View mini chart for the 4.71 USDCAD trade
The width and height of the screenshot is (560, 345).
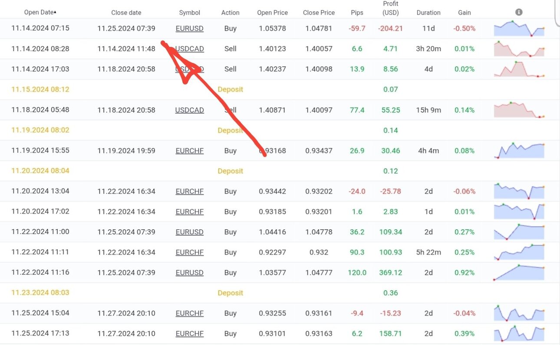pyautogui.click(x=519, y=49)
